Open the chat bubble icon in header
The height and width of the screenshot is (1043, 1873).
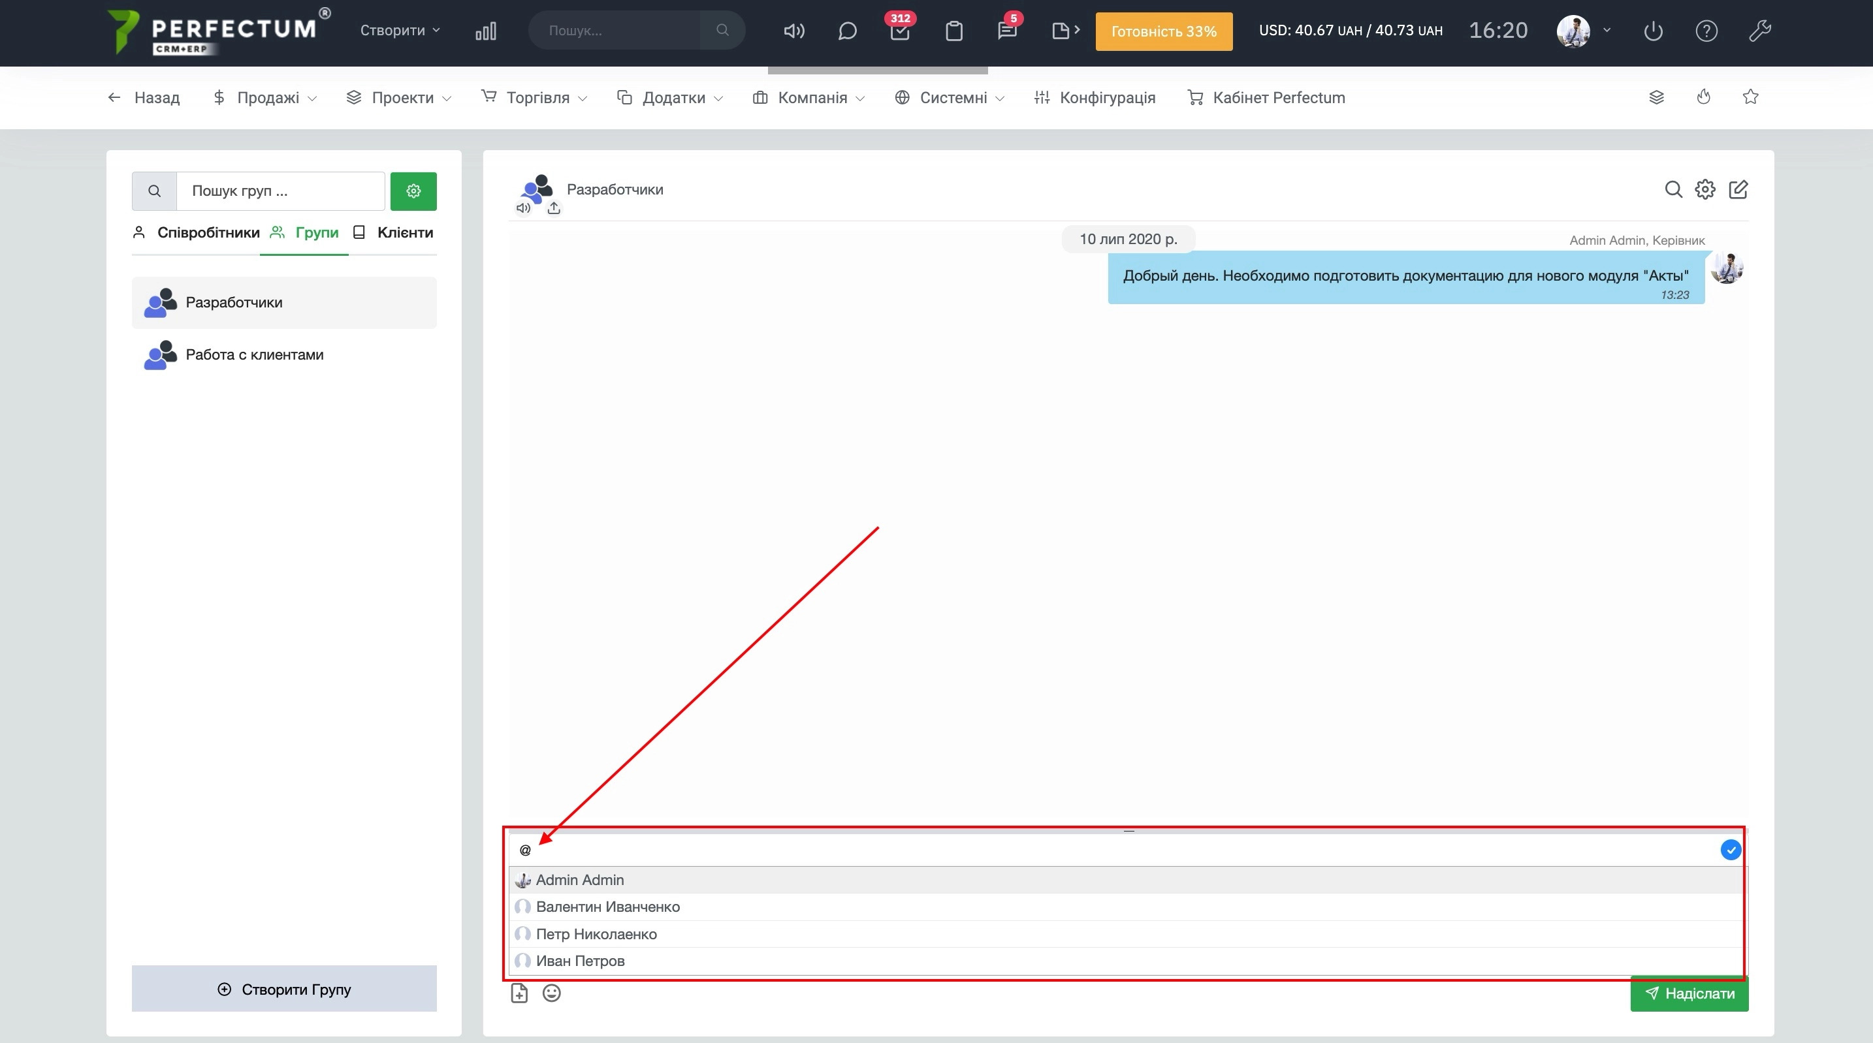[847, 31]
